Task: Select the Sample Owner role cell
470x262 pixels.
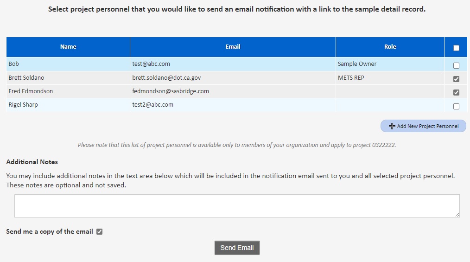Action: point(357,64)
